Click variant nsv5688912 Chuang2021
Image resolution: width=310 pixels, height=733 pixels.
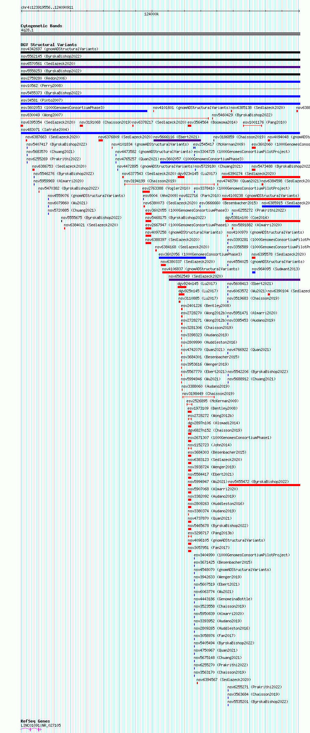coord(251,379)
